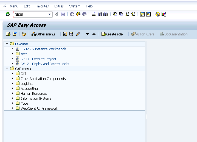
Task: Expand the Tools folder
Action: click(12, 103)
